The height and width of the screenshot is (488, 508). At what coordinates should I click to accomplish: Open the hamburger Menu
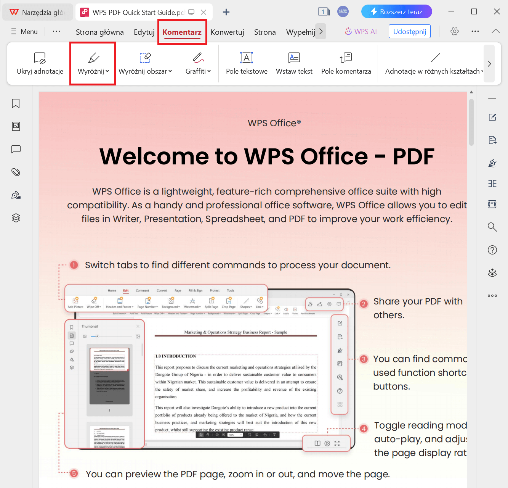coord(24,31)
